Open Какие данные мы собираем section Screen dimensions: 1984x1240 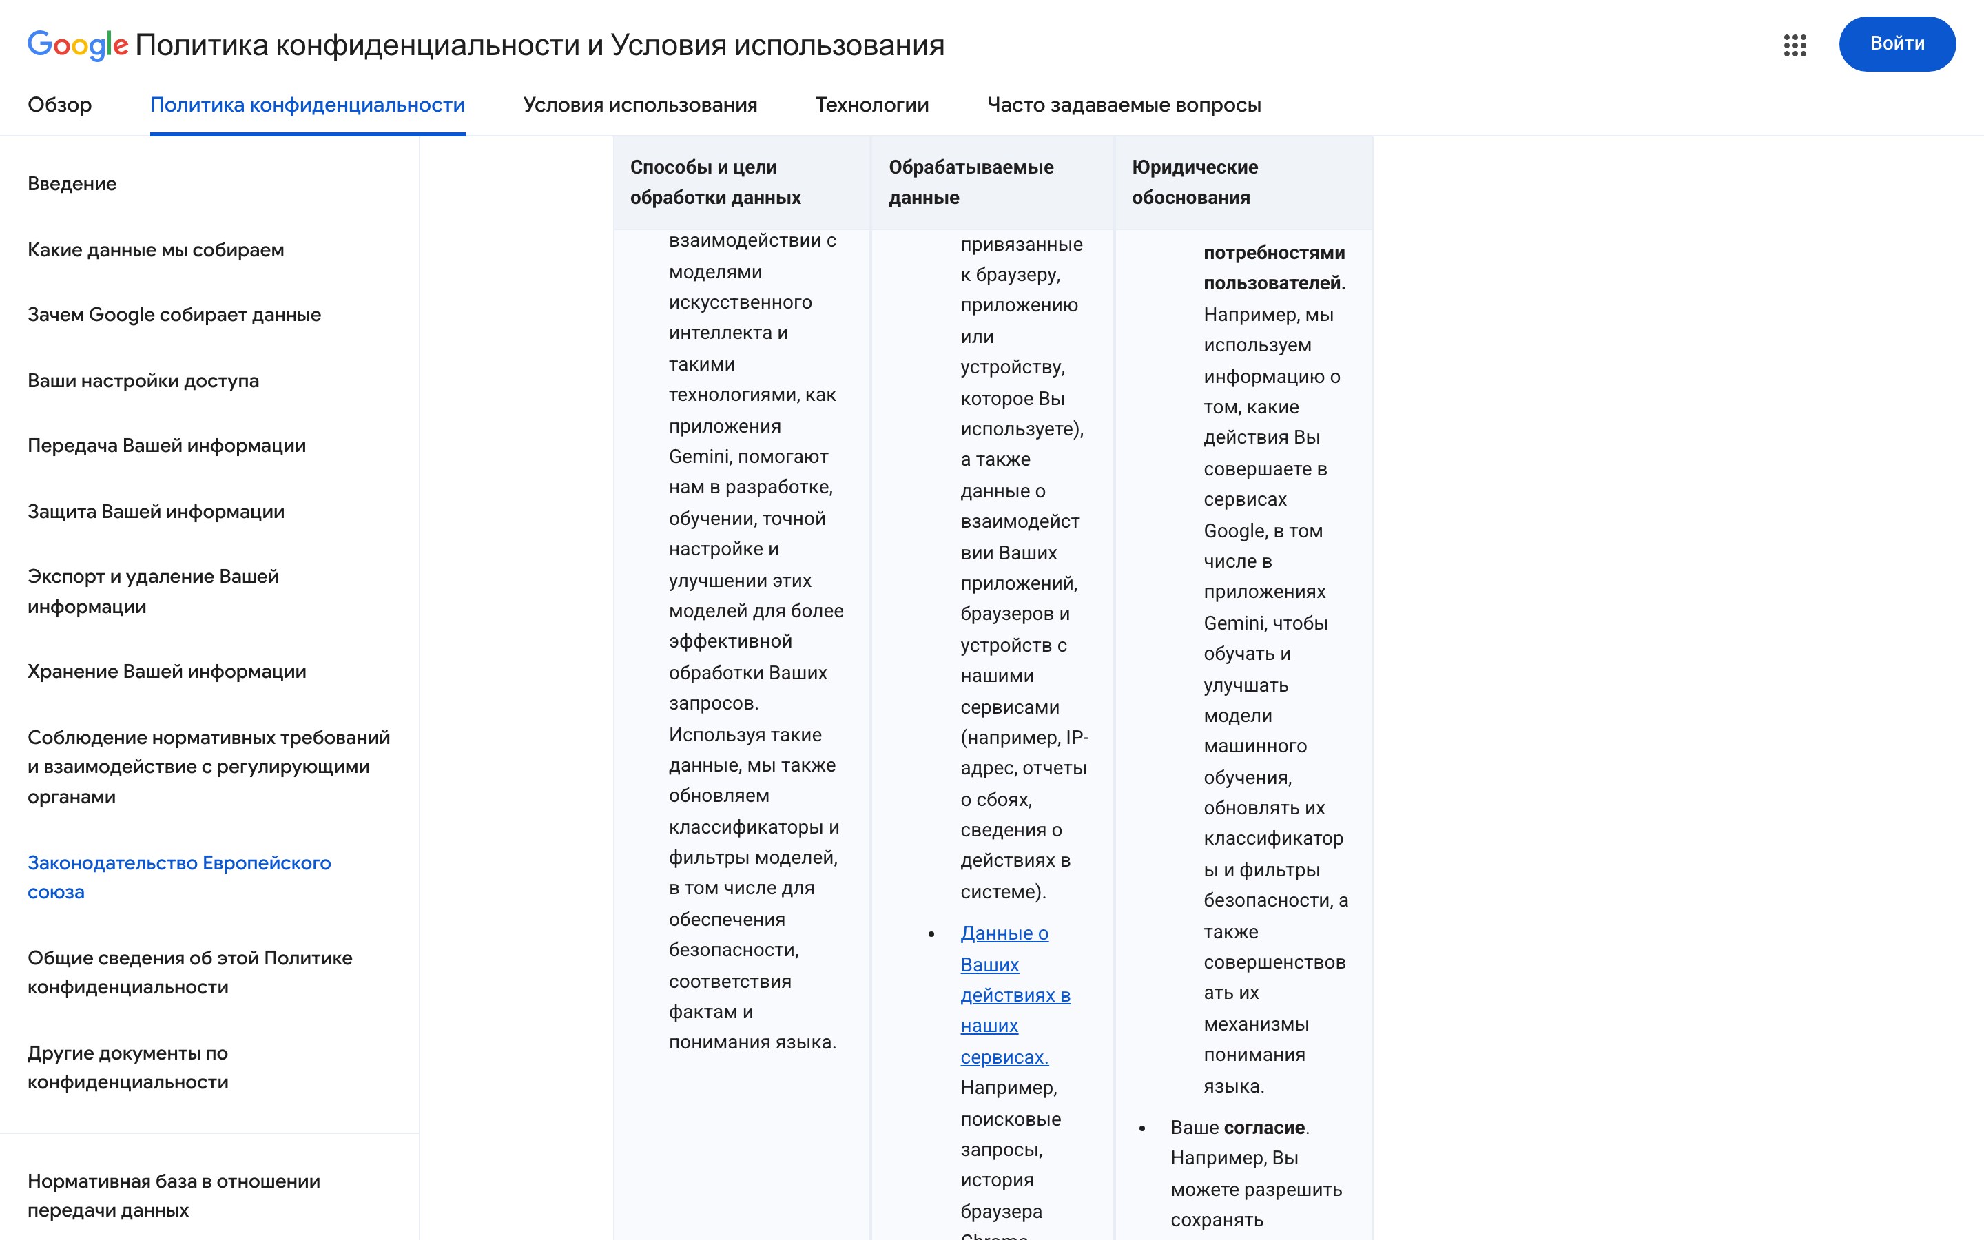click(x=156, y=250)
